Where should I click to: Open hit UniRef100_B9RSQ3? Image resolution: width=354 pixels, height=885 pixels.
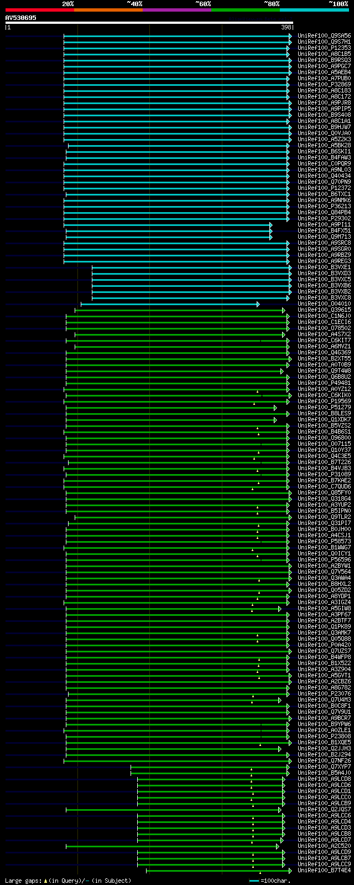click(x=324, y=60)
